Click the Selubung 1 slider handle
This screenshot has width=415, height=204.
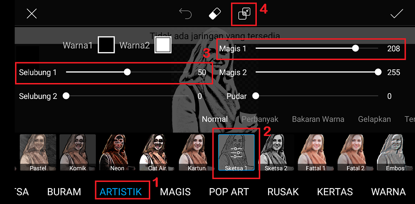[127, 72]
